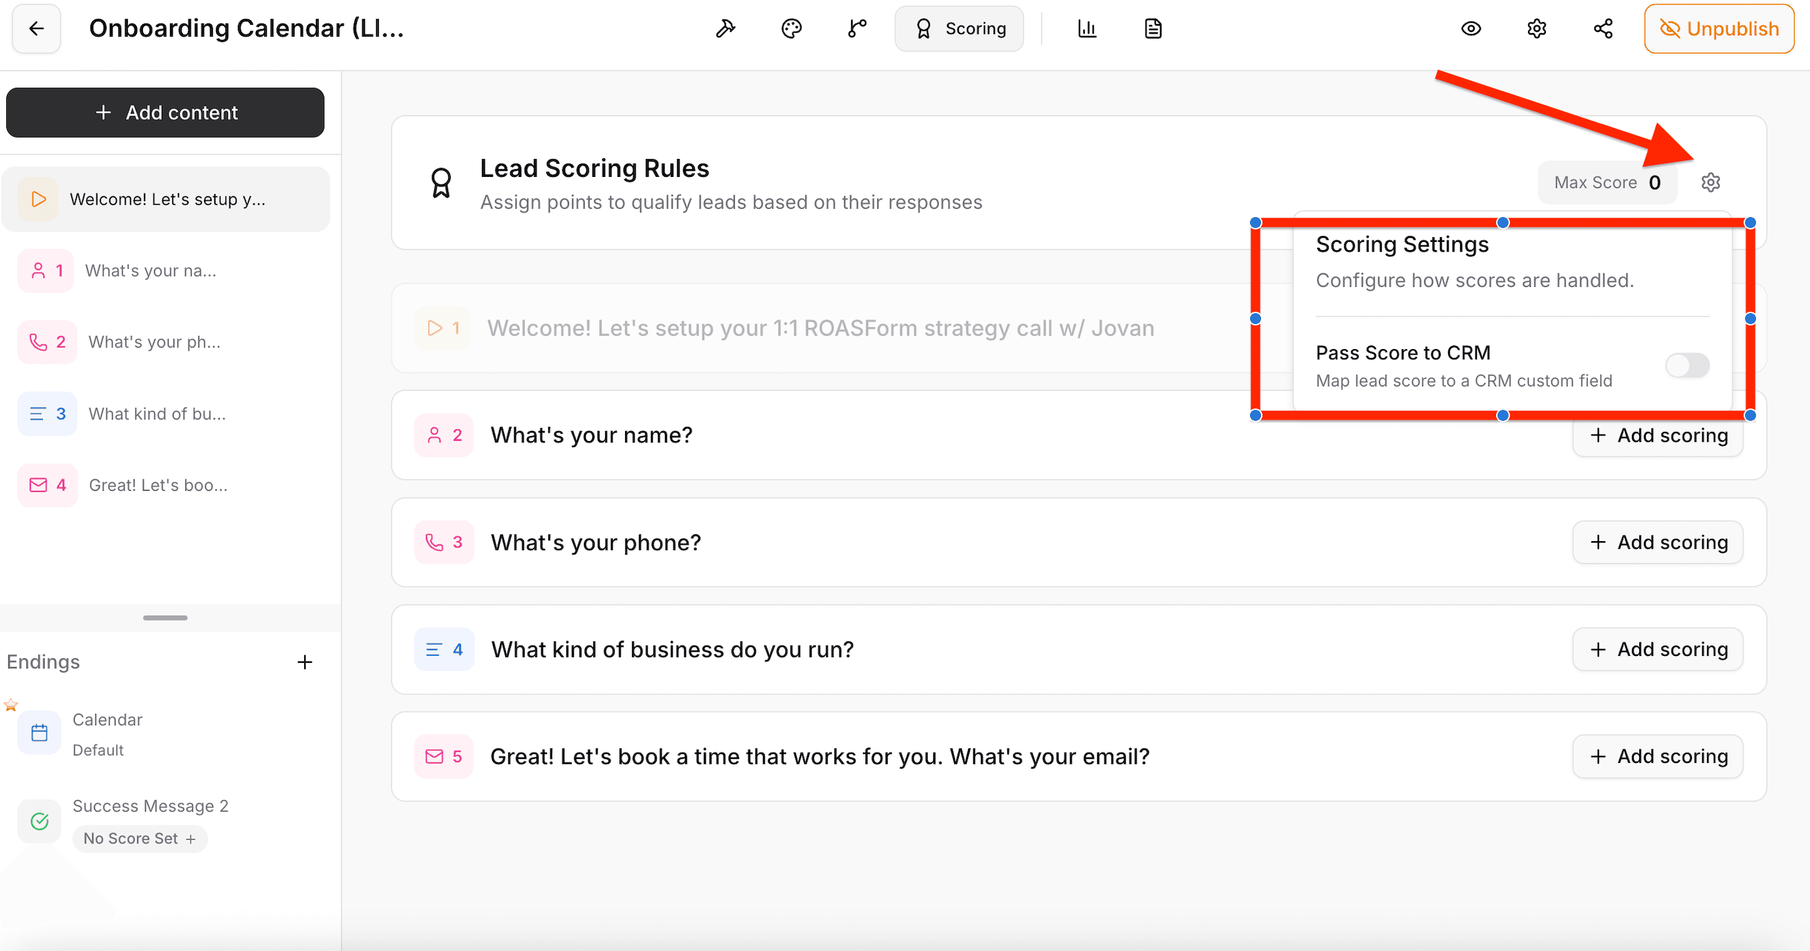The height and width of the screenshot is (951, 1810).
Task: Open form settings gear in top bar
Action: coord(1537,29)
